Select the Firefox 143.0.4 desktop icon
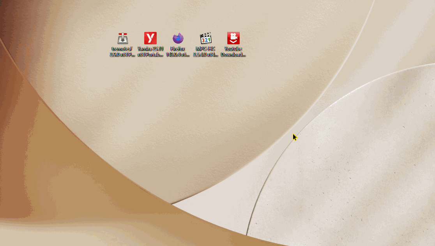 (178, 38)
